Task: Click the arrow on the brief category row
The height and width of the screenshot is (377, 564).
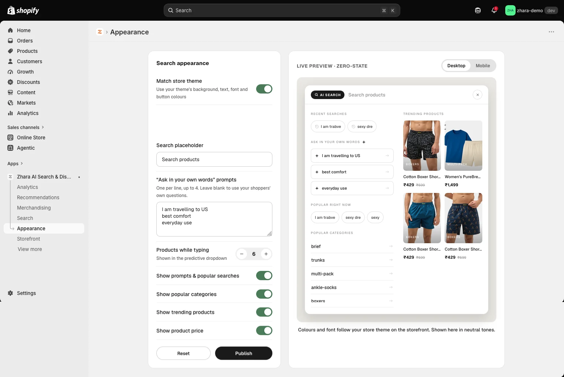Action: pyautogui.click(x=391, y=246)
